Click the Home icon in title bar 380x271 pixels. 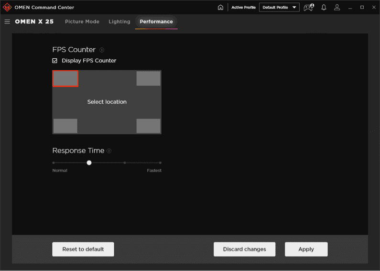[x=220, y=7]
